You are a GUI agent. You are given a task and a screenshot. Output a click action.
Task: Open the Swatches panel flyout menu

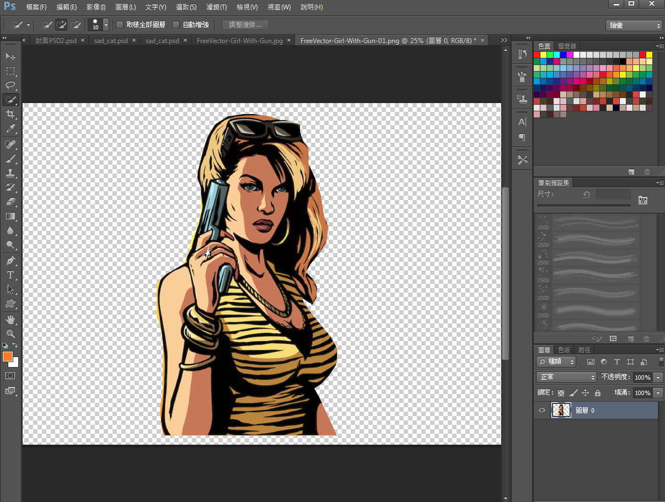click(x=659, y=46)
